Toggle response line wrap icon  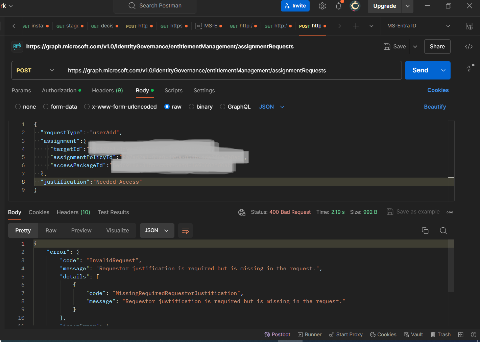(185, 231)
